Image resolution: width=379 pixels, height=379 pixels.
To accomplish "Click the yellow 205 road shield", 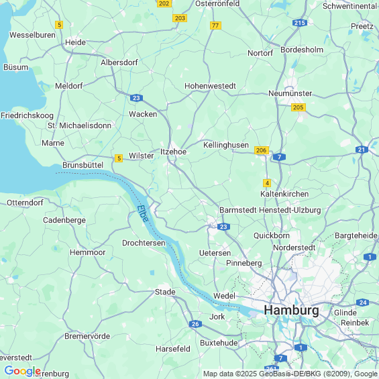I will 299,107.
